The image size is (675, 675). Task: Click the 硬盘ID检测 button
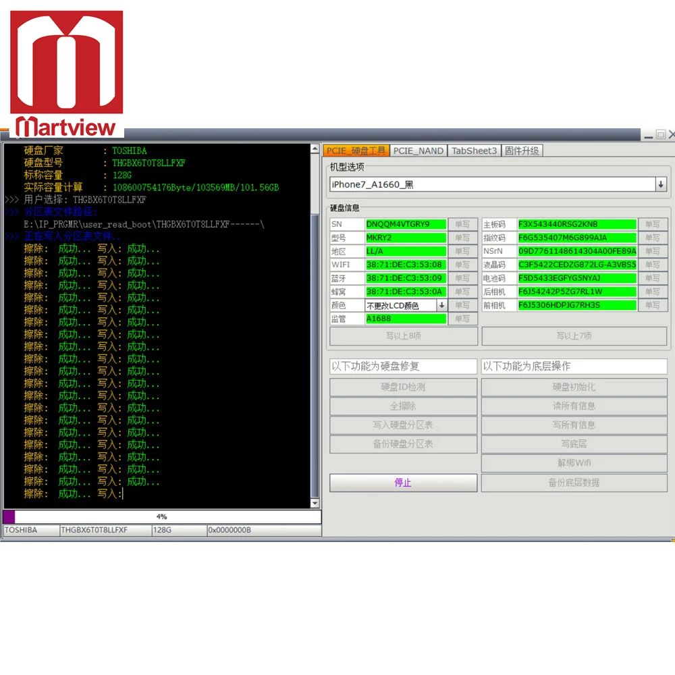click(x=404, y=387)
